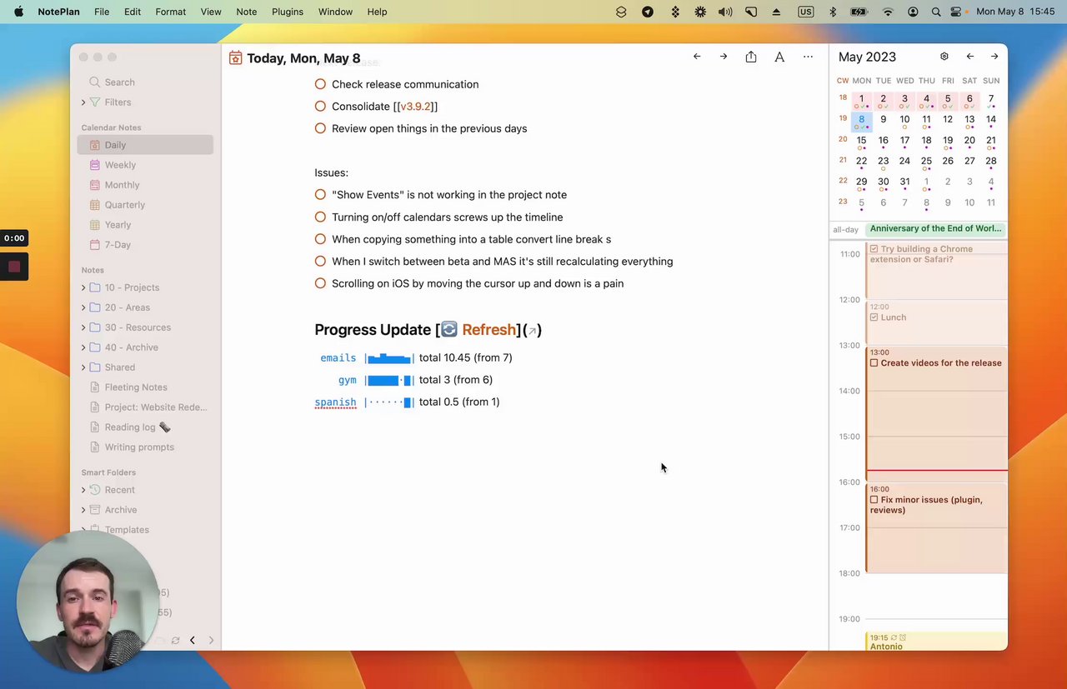The image size is (1067, 689).
Task: Open the Plugins menu
Action: pyautogui.click(x=288, y=12)
